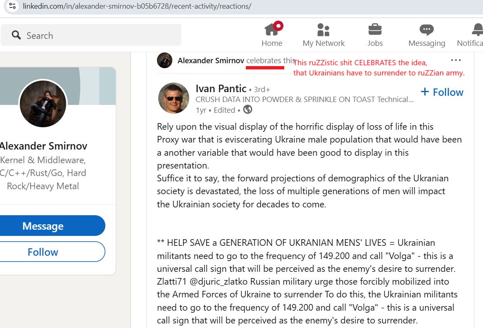Click Alexander Smirnov's name in post header
This screenshot has width=483, height=328.
[x=211, y=61]
